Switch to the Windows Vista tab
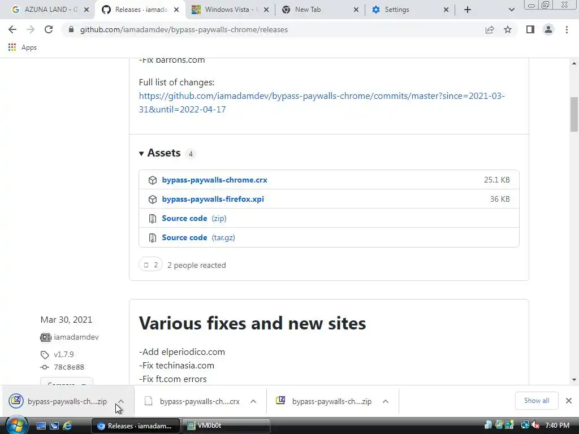579x434 pixels. pyautogui.click(x=229, y=10)
